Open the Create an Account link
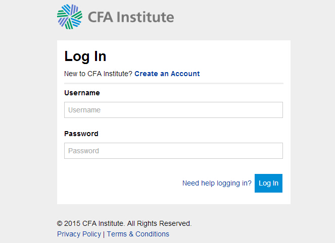This screenshot has width=335, height=243. [x=167, y=74]
